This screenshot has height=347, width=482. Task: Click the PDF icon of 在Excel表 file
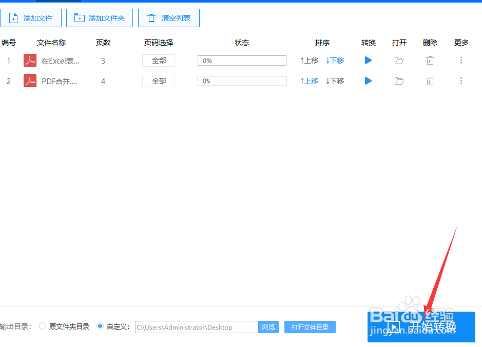30,60
